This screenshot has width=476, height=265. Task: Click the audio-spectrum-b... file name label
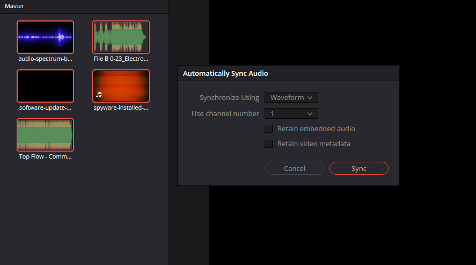(x=45, y=59)
